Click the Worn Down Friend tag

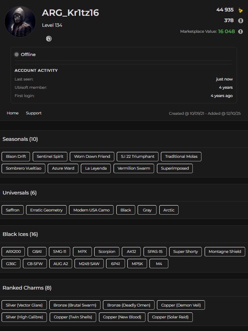click(x=92, y=156)
